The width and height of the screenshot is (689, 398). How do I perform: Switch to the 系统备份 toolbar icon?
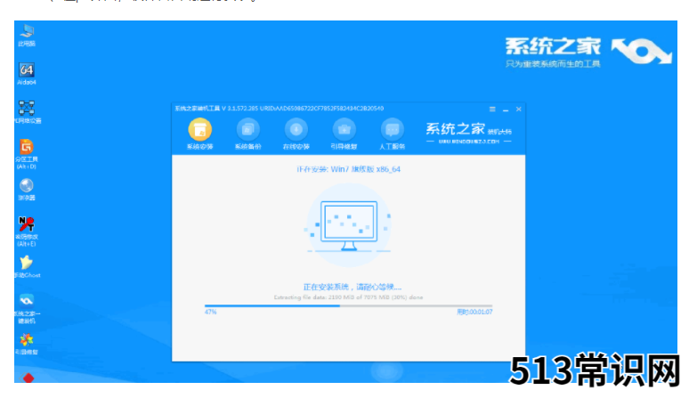247,134
